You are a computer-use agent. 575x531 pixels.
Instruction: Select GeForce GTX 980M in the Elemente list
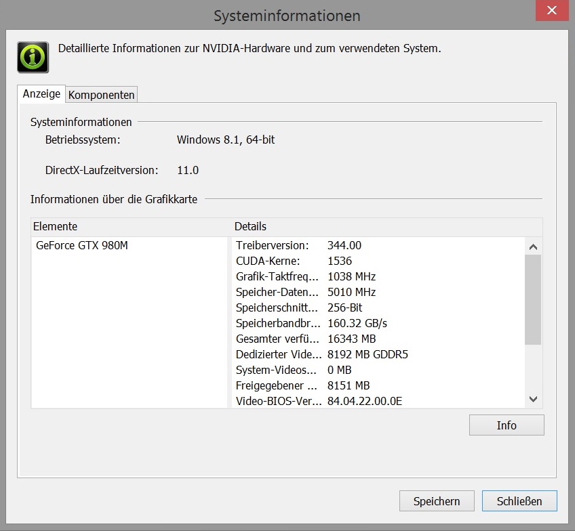coord(82,245)
